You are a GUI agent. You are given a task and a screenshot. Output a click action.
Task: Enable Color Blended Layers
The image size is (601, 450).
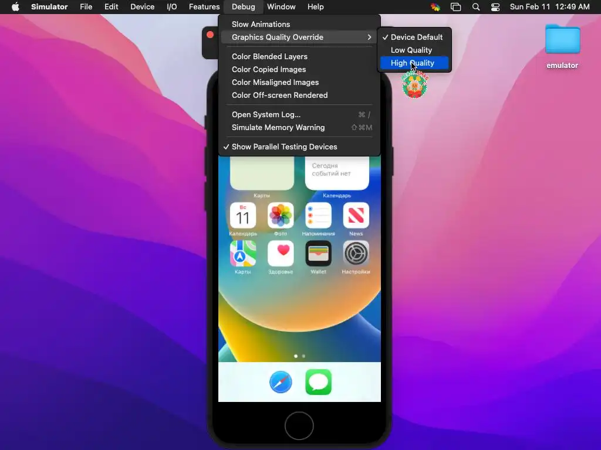pos(299,56)
